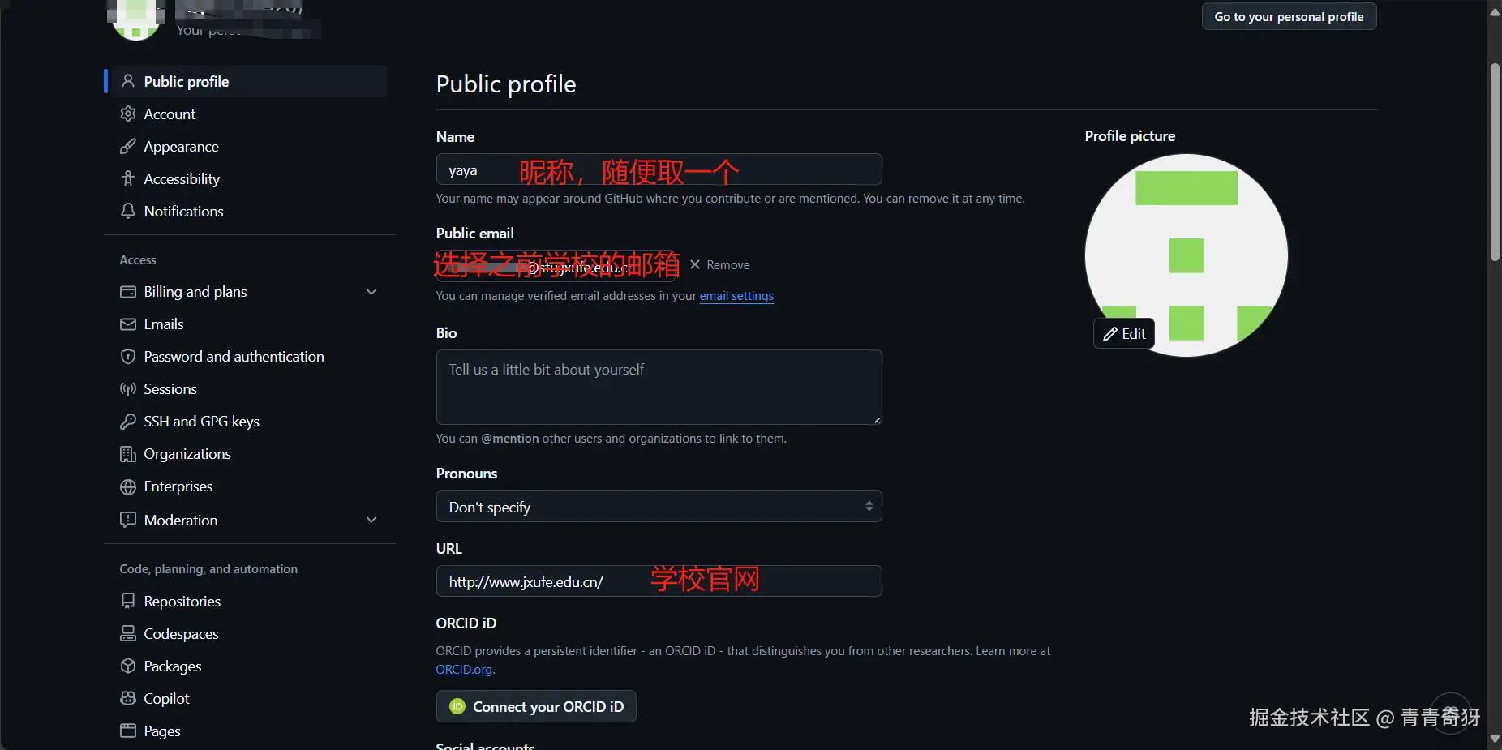Focus the Bio text area

(x=659, y=387)
